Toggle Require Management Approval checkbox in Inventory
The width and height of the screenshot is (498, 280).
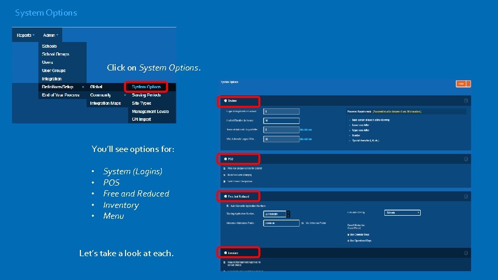pos(225,262)
